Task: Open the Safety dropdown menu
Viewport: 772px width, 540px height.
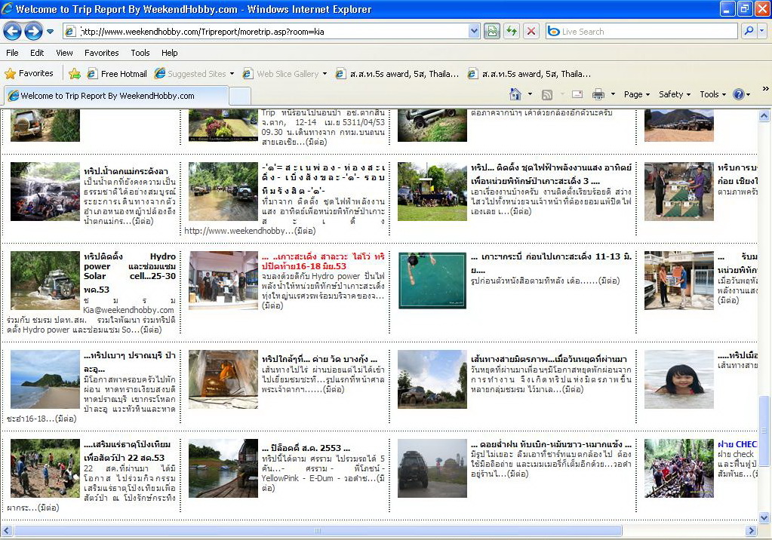Action: [x=675, y=94]
